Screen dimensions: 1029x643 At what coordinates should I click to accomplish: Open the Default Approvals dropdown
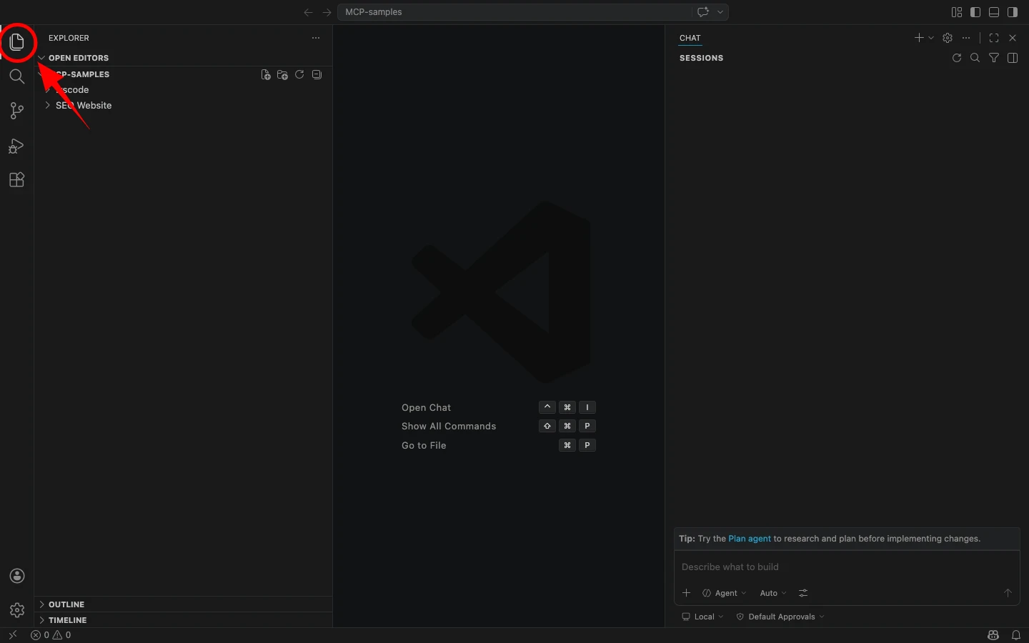click(780, 617)
